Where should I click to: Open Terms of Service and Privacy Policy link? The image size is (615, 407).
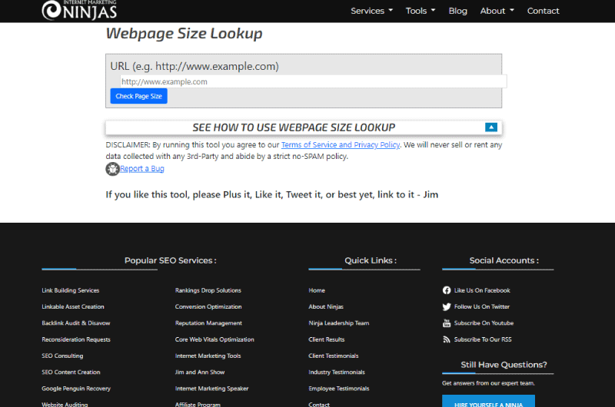[x=341, y=144]
